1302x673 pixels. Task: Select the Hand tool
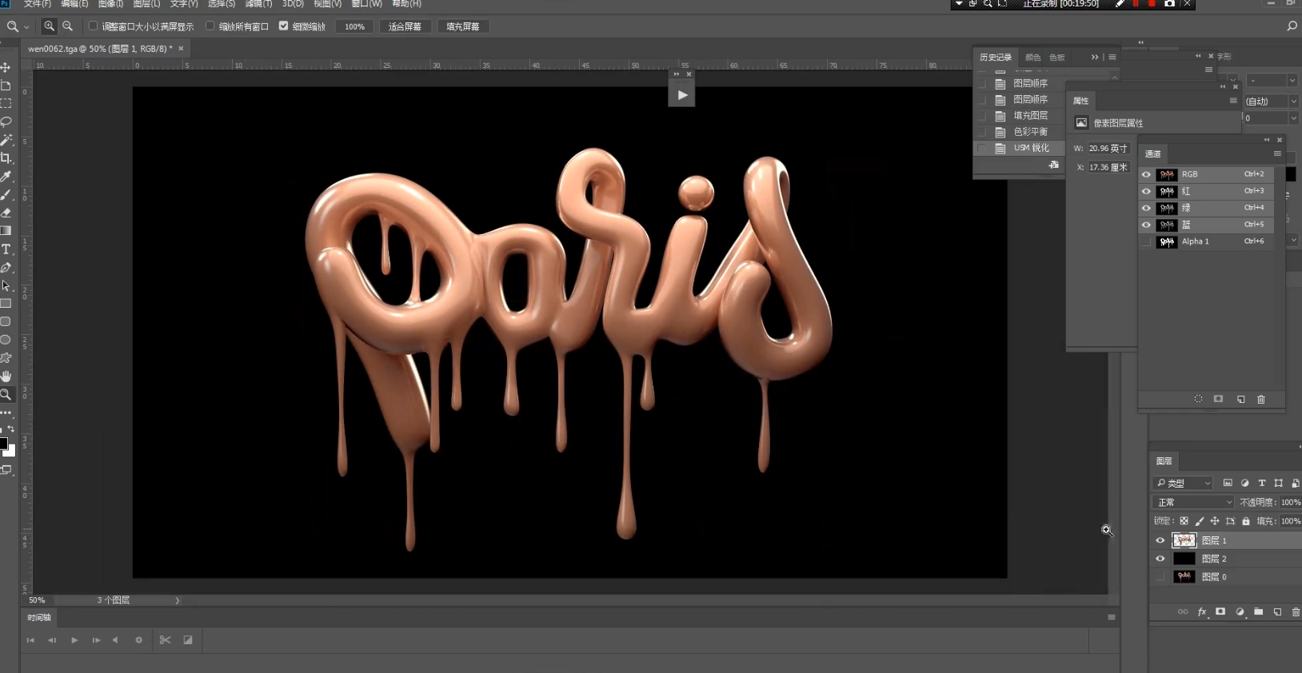pyautogui.click(x=6, y=376)
